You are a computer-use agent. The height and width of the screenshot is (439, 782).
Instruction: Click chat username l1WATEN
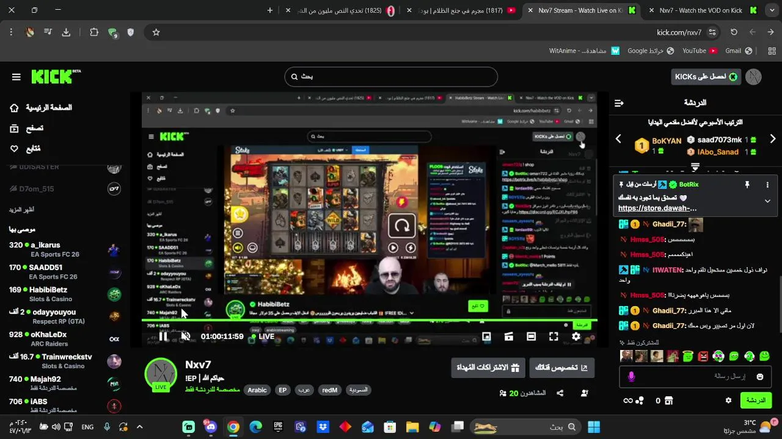(x=667, y=269)
